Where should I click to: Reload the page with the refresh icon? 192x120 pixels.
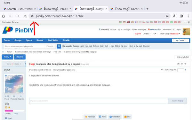(25, 16)
